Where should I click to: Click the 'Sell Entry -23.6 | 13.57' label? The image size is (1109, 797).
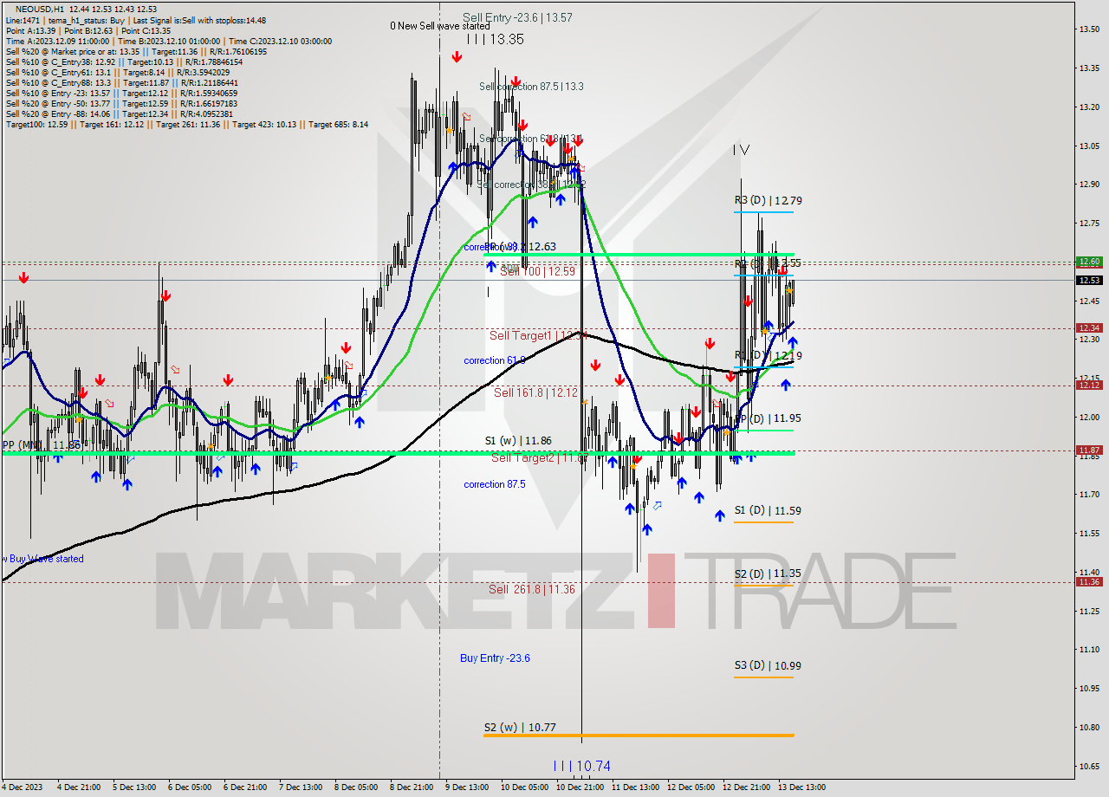point(517,16)
